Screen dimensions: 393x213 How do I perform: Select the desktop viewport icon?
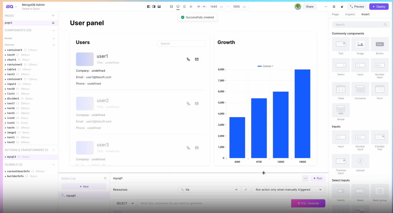(x=178, y=7)
